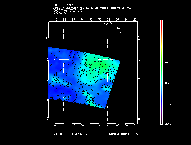This screenshot has height=145, width=191.
Task: Click the dark purple bottom of the color bar
Action: click(161, 122)
